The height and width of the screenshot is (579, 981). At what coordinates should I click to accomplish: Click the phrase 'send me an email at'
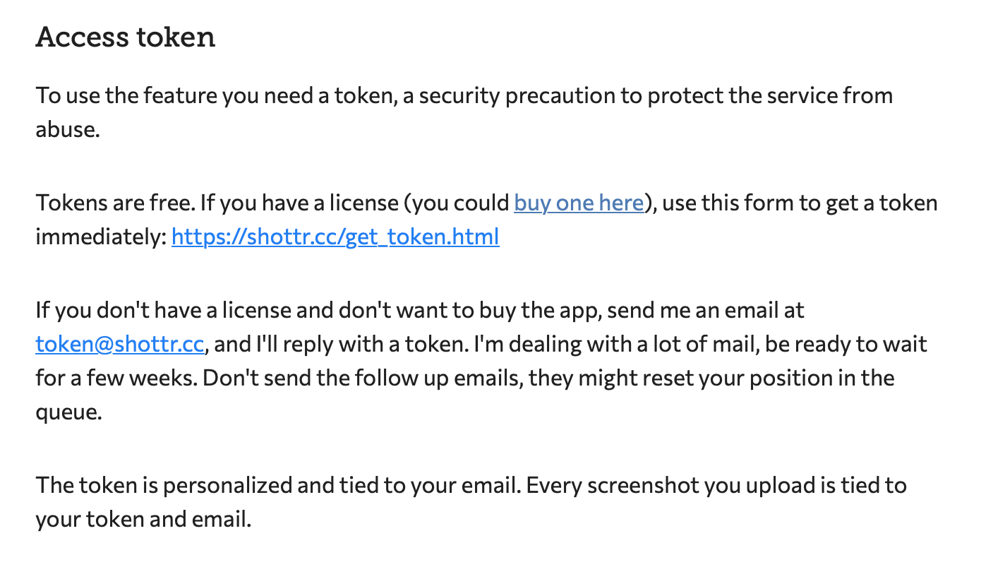tap(705, 310)
